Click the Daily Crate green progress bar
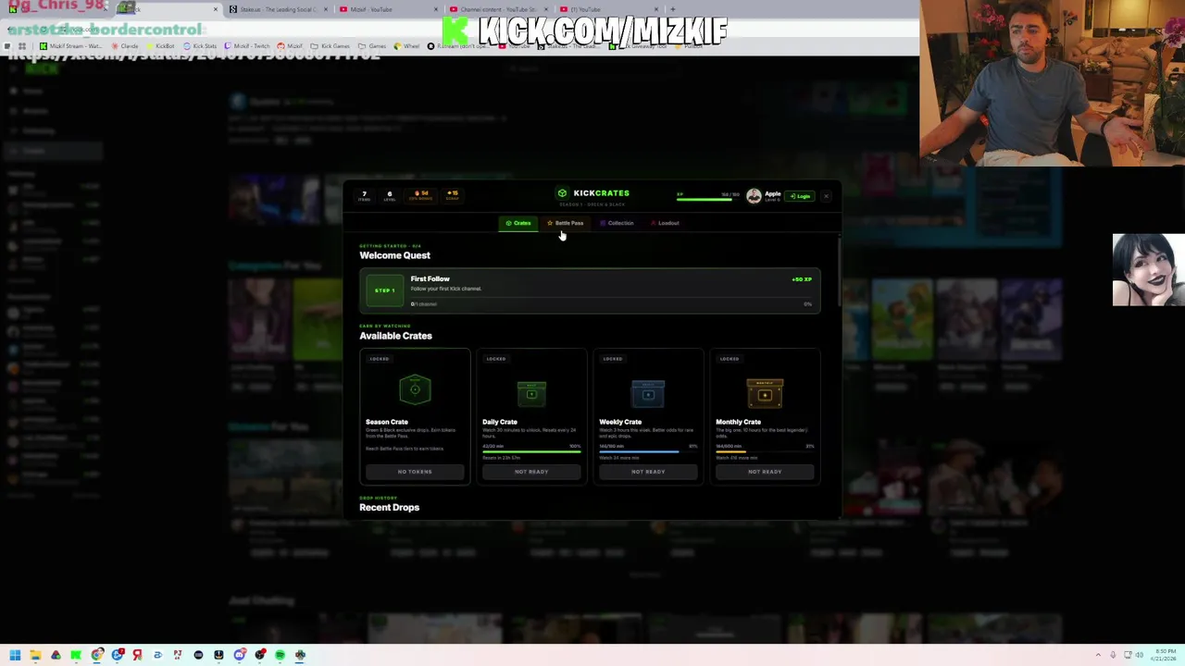Image resolution: width=1185 pixels, height=666 pixels. [x=531, y=452]
